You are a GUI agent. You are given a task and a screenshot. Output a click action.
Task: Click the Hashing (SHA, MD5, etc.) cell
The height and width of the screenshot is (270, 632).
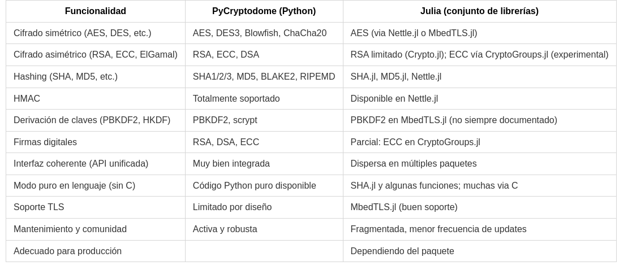[x=96, y=76]
